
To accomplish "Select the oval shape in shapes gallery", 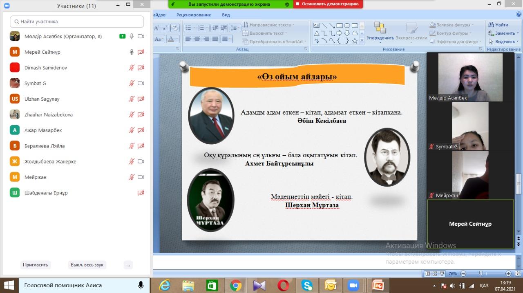I will (347, 25).
